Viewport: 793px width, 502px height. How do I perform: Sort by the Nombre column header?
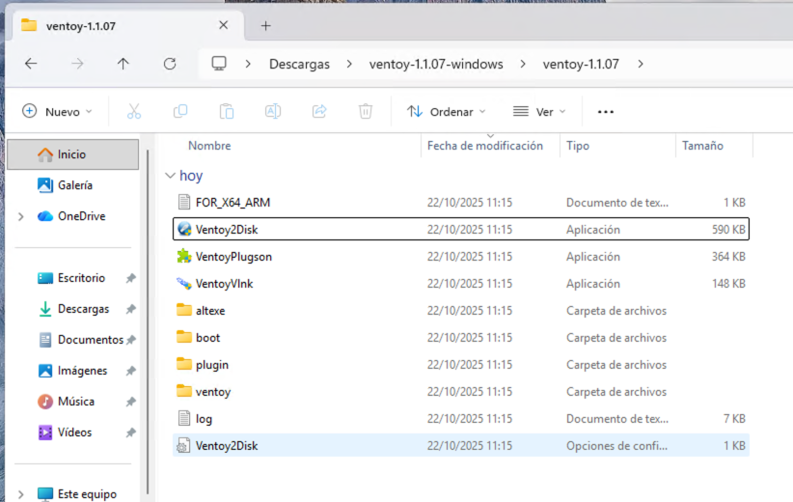point(209,146)
